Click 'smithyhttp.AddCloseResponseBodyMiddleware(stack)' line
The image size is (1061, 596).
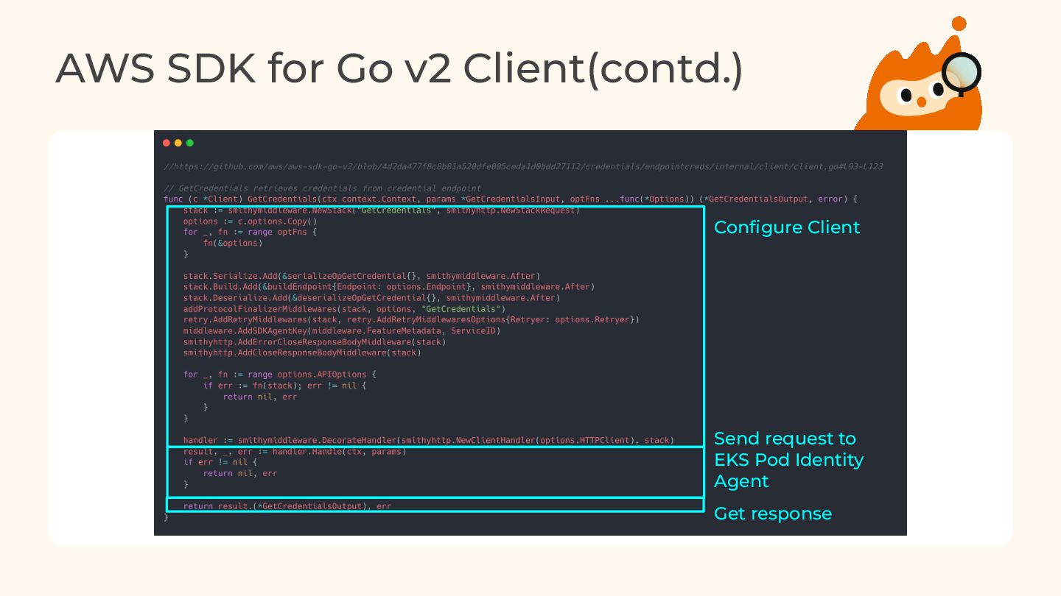point(302,352)
